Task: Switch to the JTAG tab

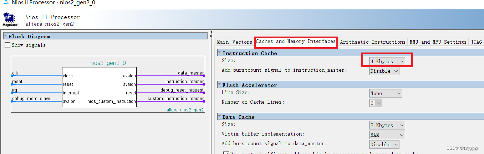Action: [x=476, y=42]
